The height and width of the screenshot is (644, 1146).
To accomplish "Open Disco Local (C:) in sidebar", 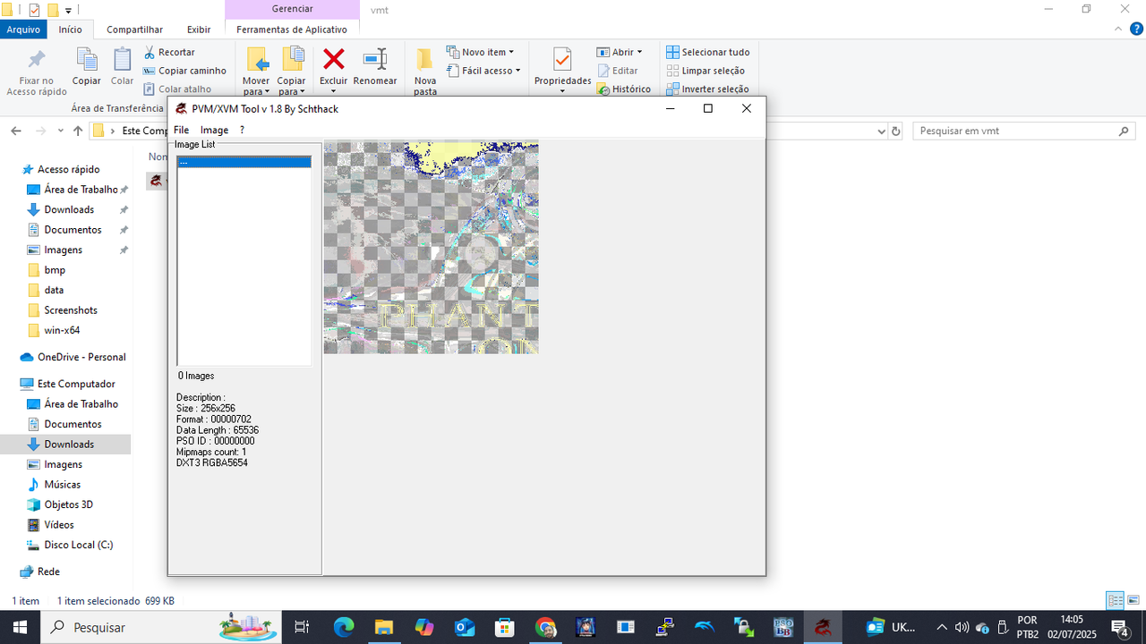I will [79, 545].
